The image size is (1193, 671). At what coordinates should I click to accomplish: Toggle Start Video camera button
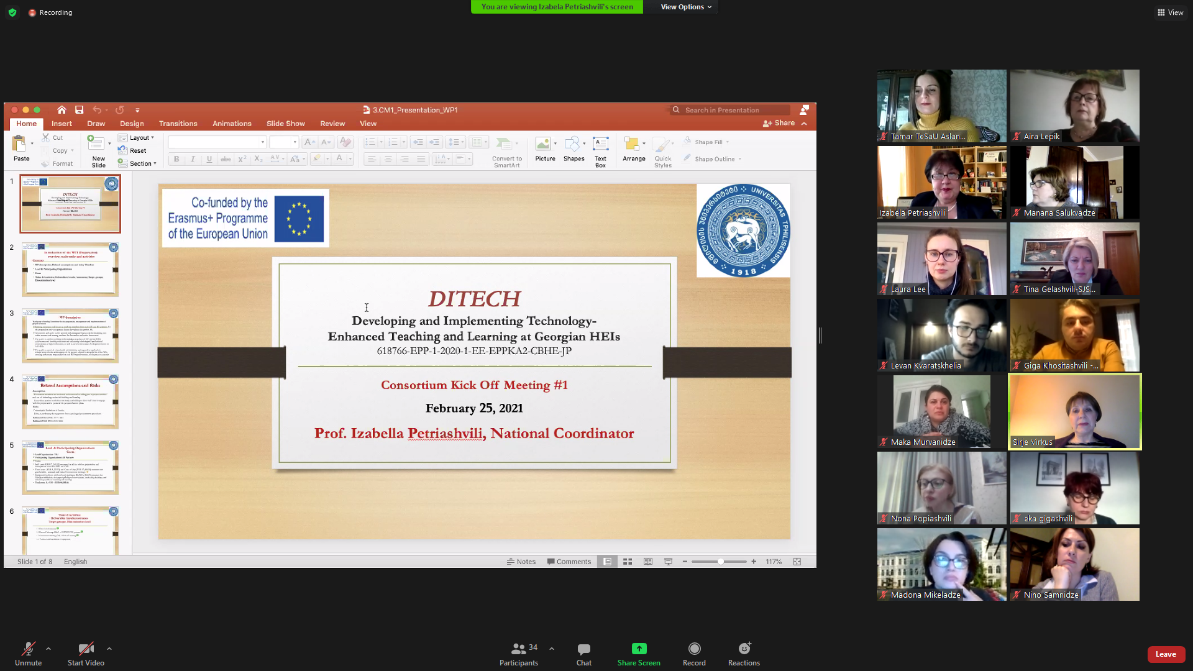point(86,649)
